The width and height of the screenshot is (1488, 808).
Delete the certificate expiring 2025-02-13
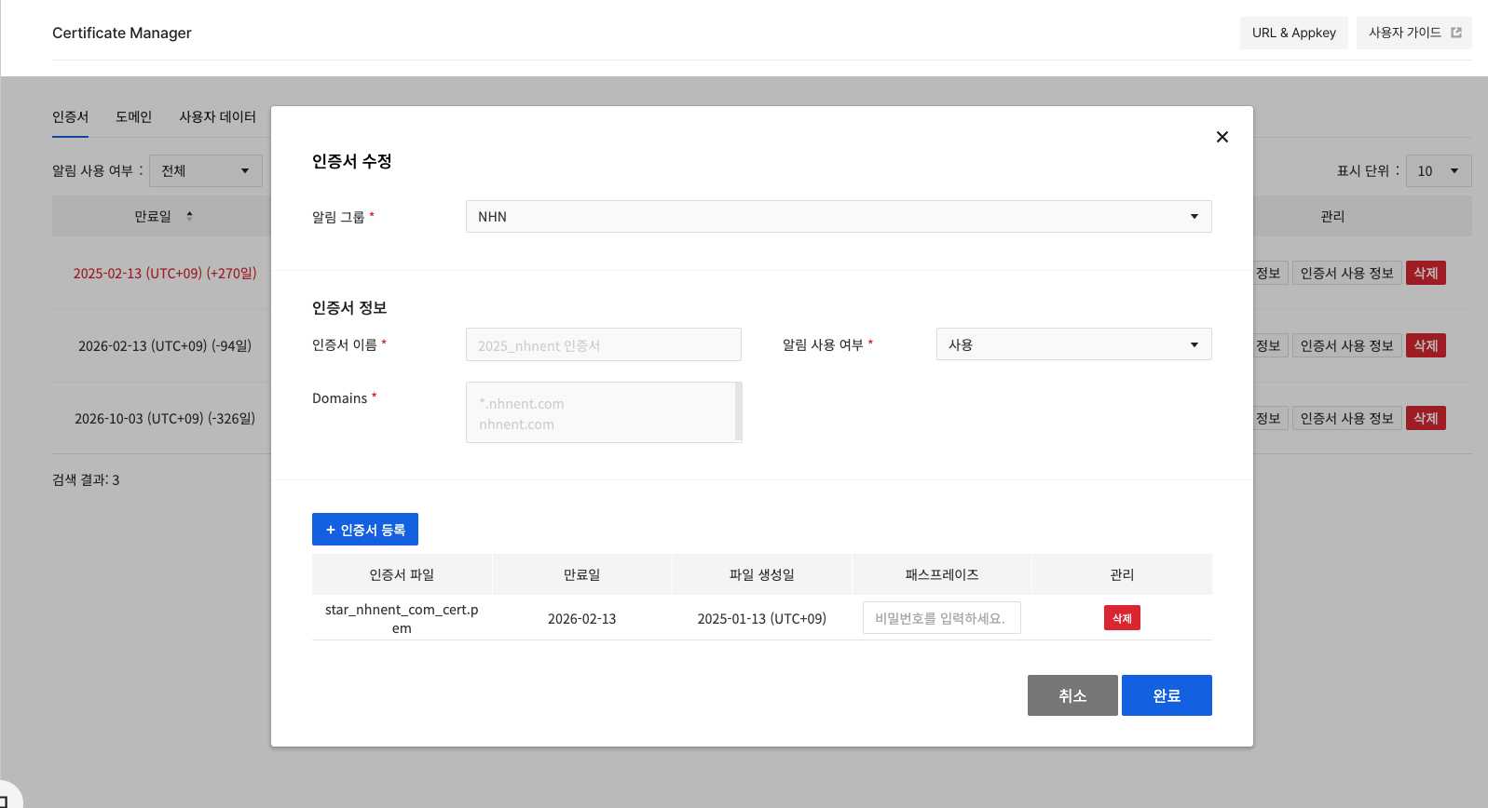[1425, 274]
